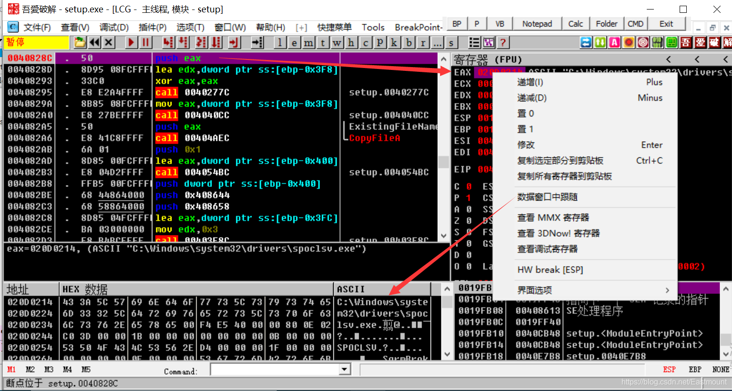Viewport: 732px width, 391px height.
Task: Select EBP stack addressing mode
Action: tap(695, 370)
